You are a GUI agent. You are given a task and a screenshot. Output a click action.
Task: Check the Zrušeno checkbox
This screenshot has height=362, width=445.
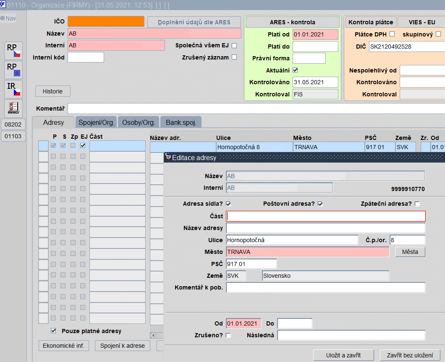pyautogui.click(x=228, y=335)
